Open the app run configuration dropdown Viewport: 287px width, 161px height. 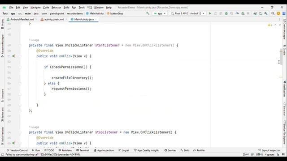pos(160,13)
